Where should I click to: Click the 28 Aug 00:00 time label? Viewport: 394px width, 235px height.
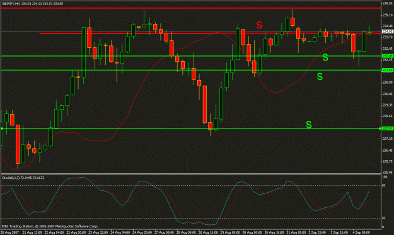click(x=186, y=232)
